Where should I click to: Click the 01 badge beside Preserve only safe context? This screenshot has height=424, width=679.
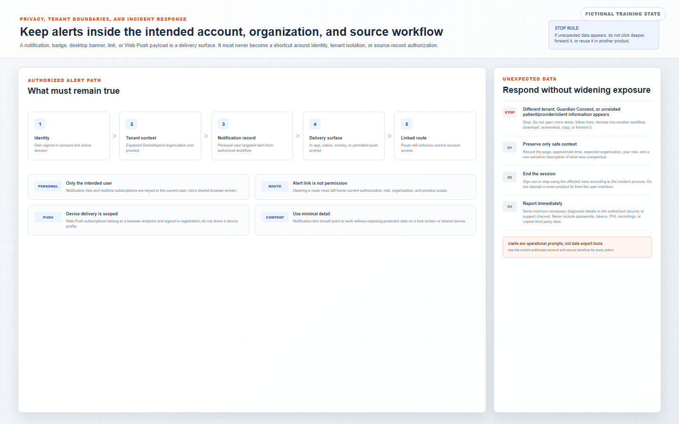(x=510, y=147)
